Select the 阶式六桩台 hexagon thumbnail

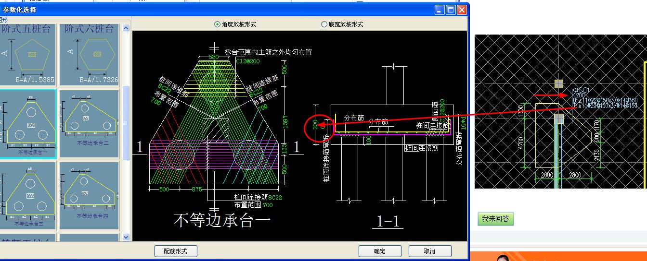click(x=89, y=54)
